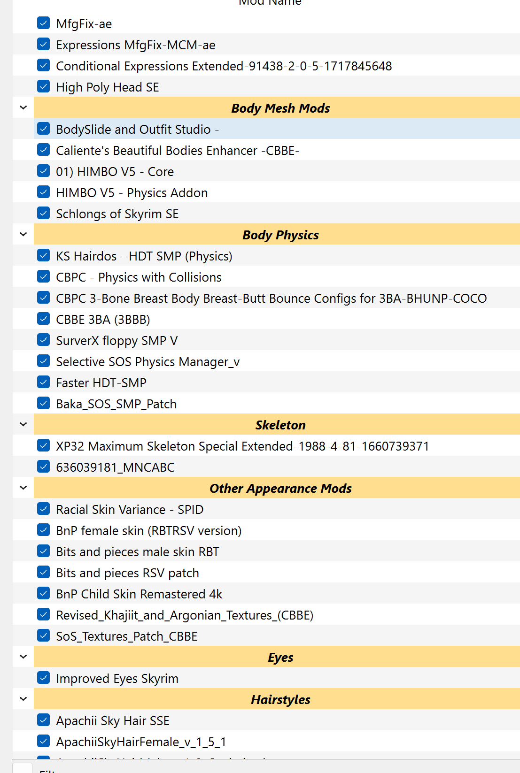Uncheck Racial Skin Variance - SPID checkbox
The height and width of the screenshot is (773, 520).
pos(43,509)
